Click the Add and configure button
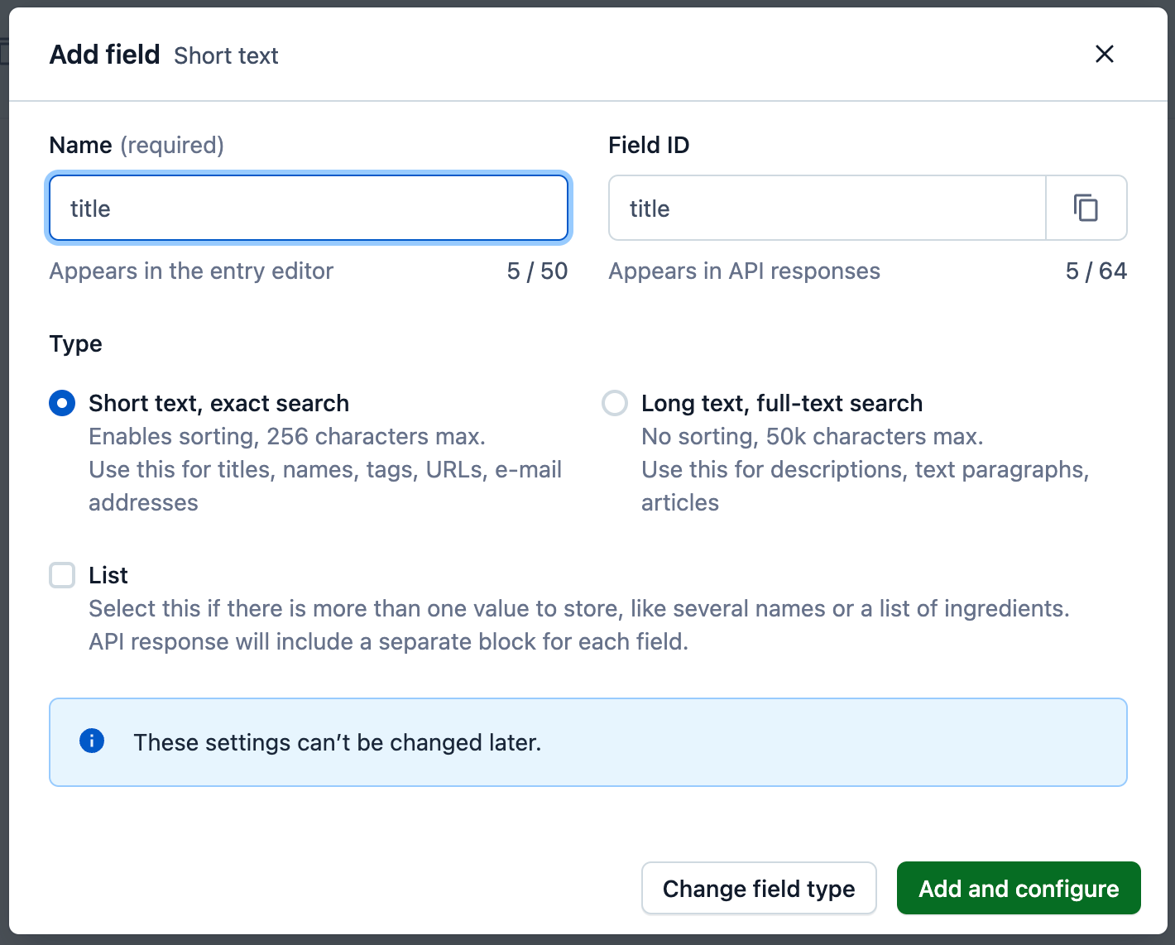Viewport: 1175px width, 945px height. (x=1018, y=888)
